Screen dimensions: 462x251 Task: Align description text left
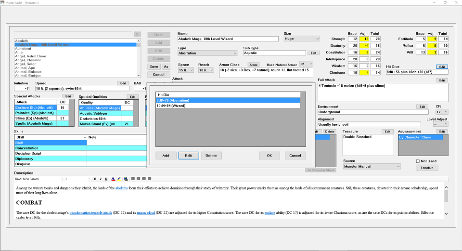coord(133,179)
